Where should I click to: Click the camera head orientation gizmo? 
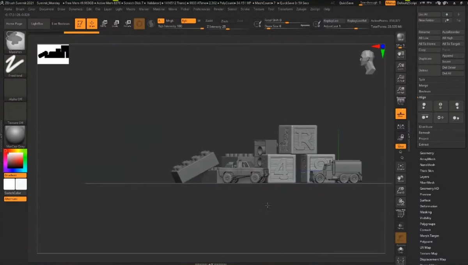pyautogui.click(x=367, y=62)
